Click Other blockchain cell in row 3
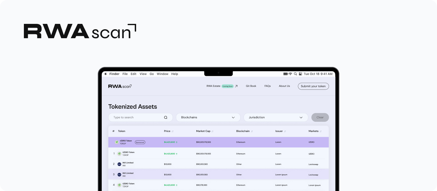 [x=239, y=175]
